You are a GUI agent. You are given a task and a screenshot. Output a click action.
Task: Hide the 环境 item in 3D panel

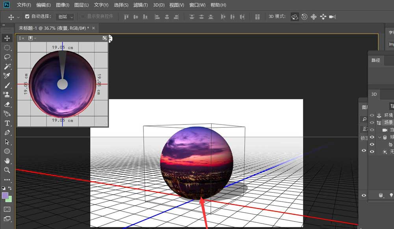pos(372,115)
